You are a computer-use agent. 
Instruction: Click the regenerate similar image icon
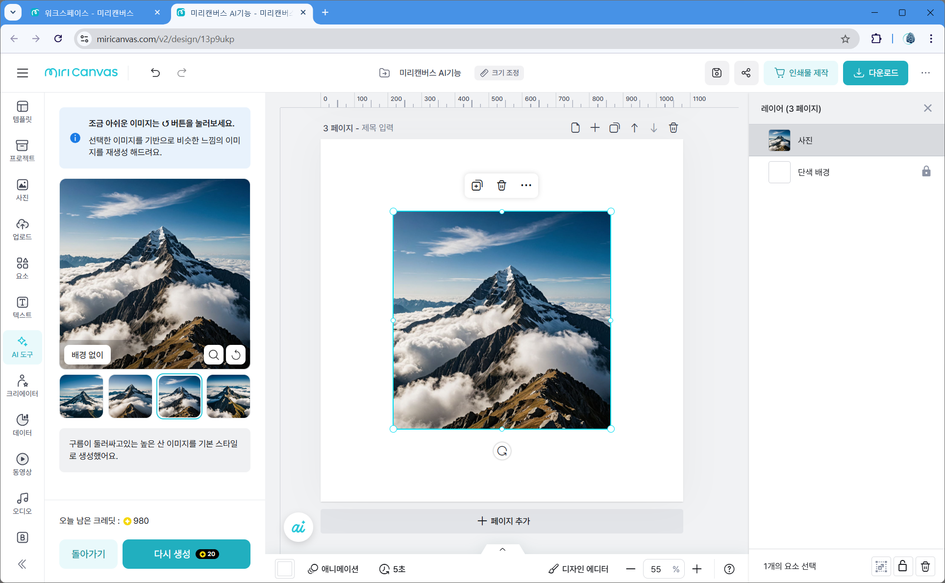[236, 355]
